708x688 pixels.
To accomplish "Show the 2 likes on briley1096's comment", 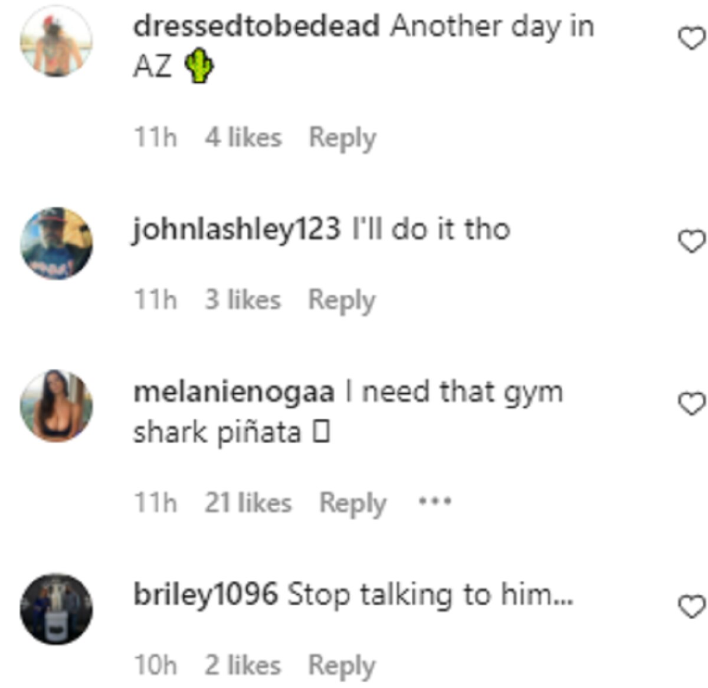I will [x=242, y=666].
